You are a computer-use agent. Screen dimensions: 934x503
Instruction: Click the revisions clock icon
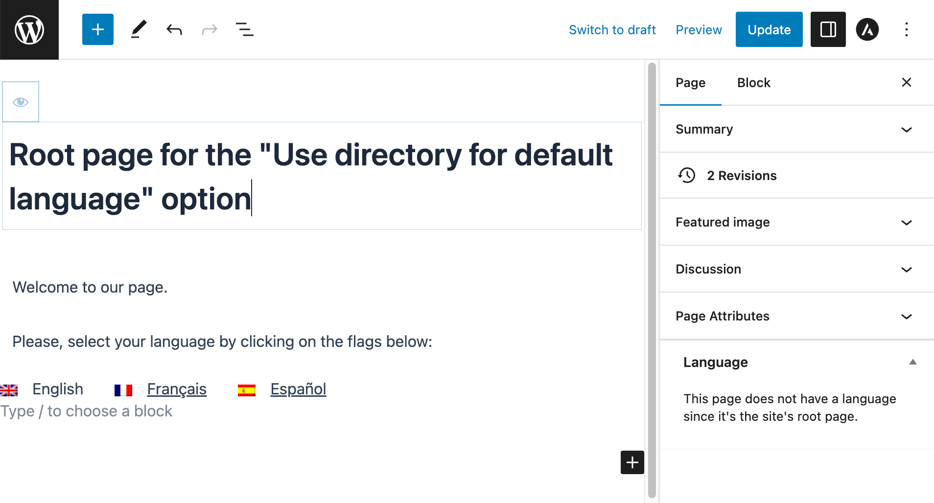tap(686, 175)
